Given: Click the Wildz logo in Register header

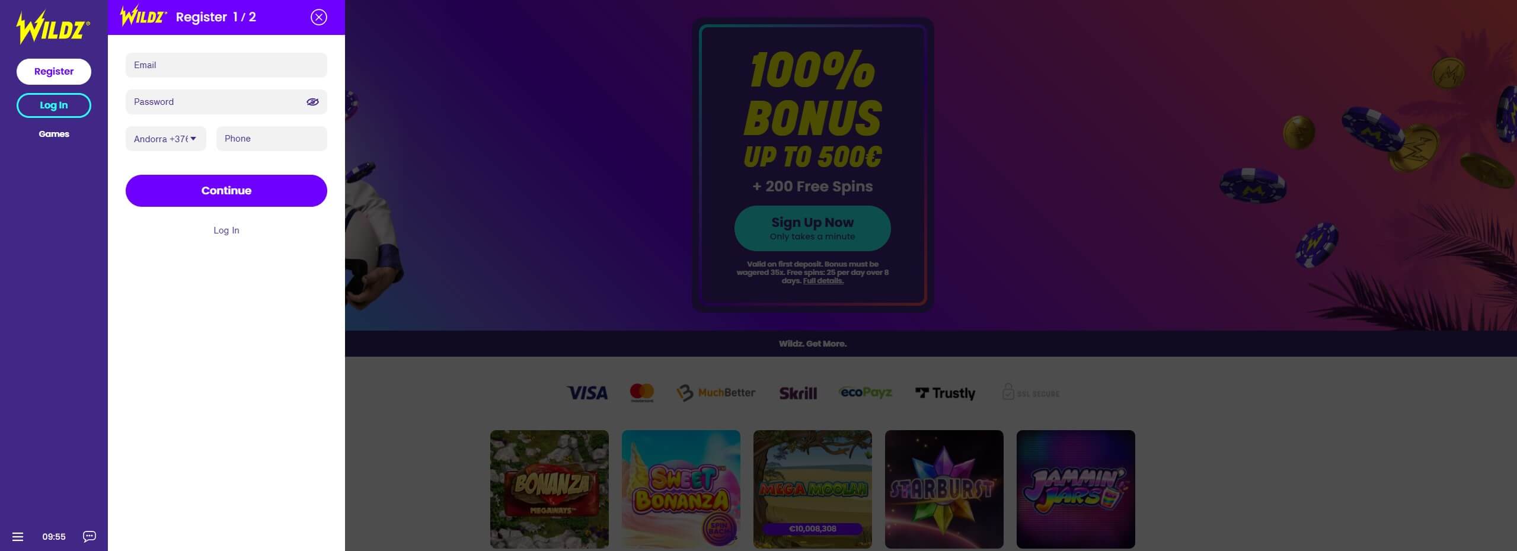Looking at the screenshot, I should pos(143,16).
